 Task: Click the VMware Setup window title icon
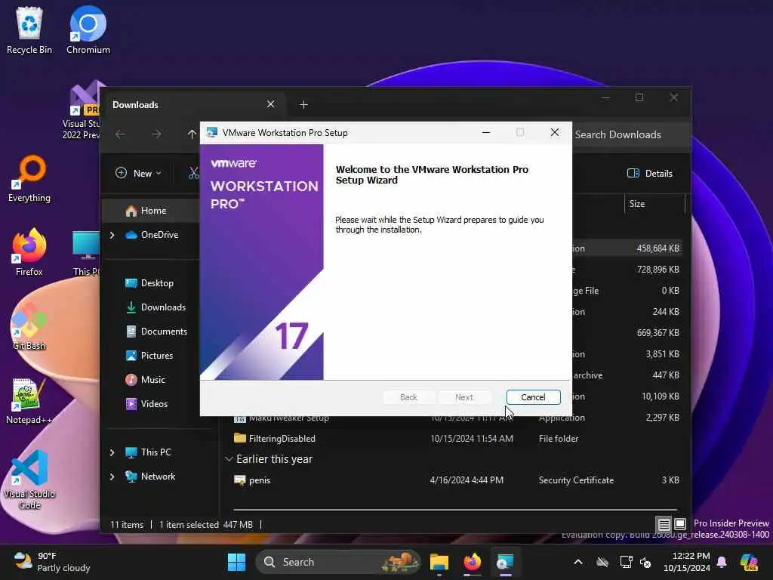click(212, 132)
